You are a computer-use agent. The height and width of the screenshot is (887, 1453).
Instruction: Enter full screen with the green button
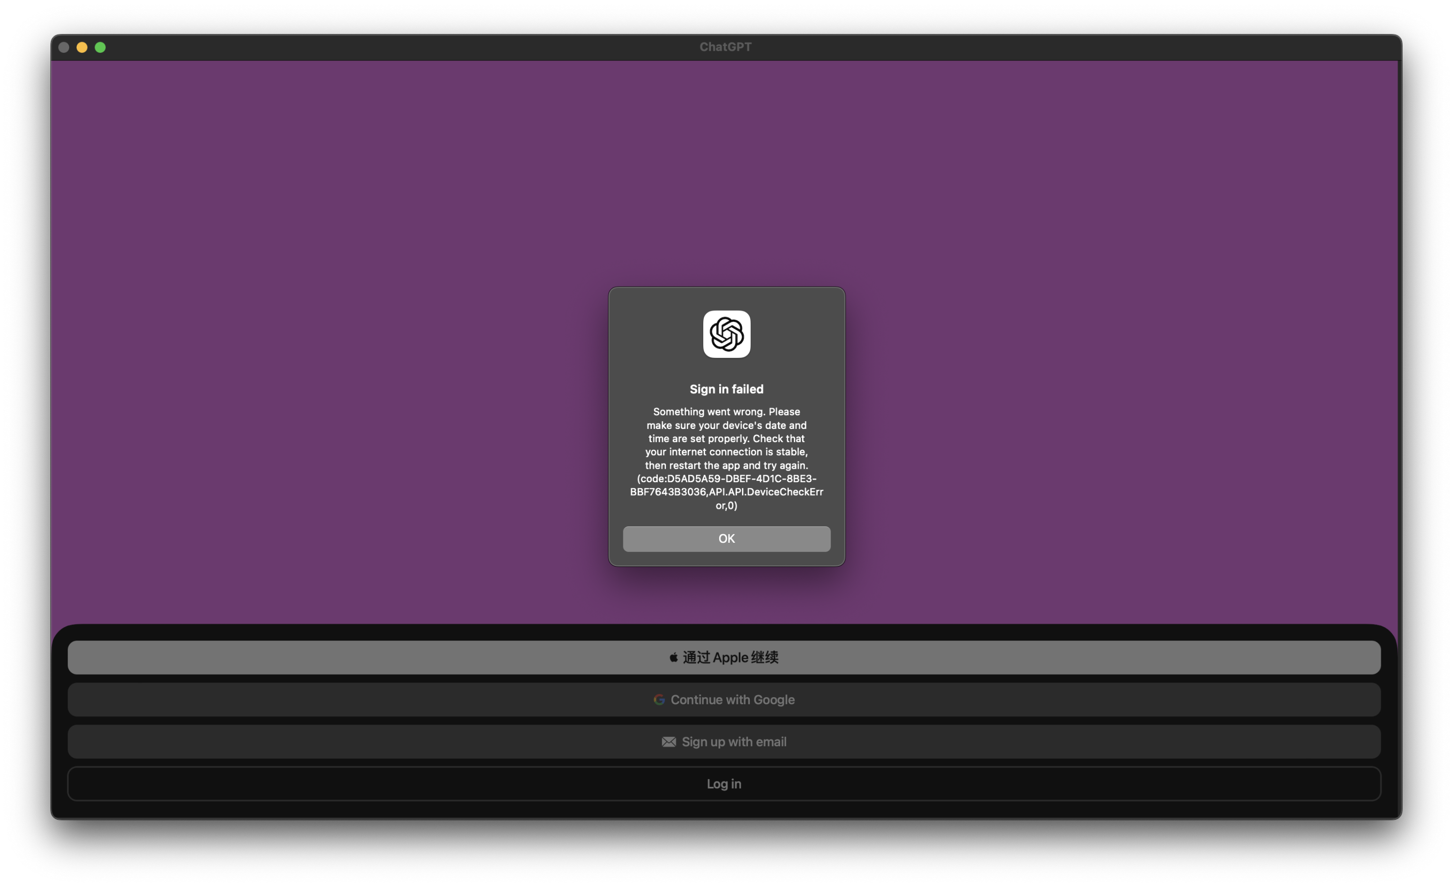100,47
